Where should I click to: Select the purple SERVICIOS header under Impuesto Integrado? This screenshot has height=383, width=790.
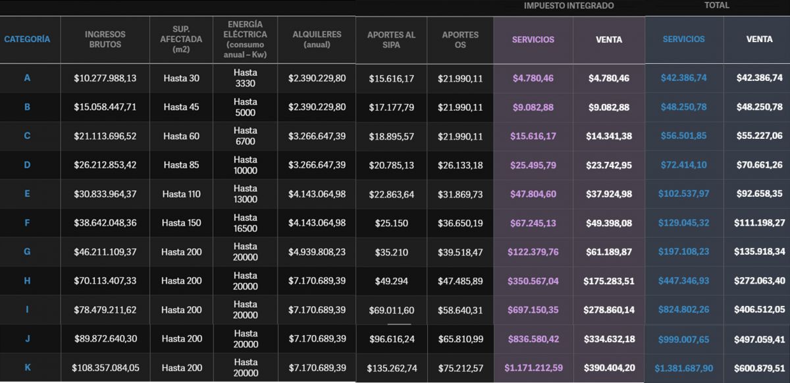(533, 39)
